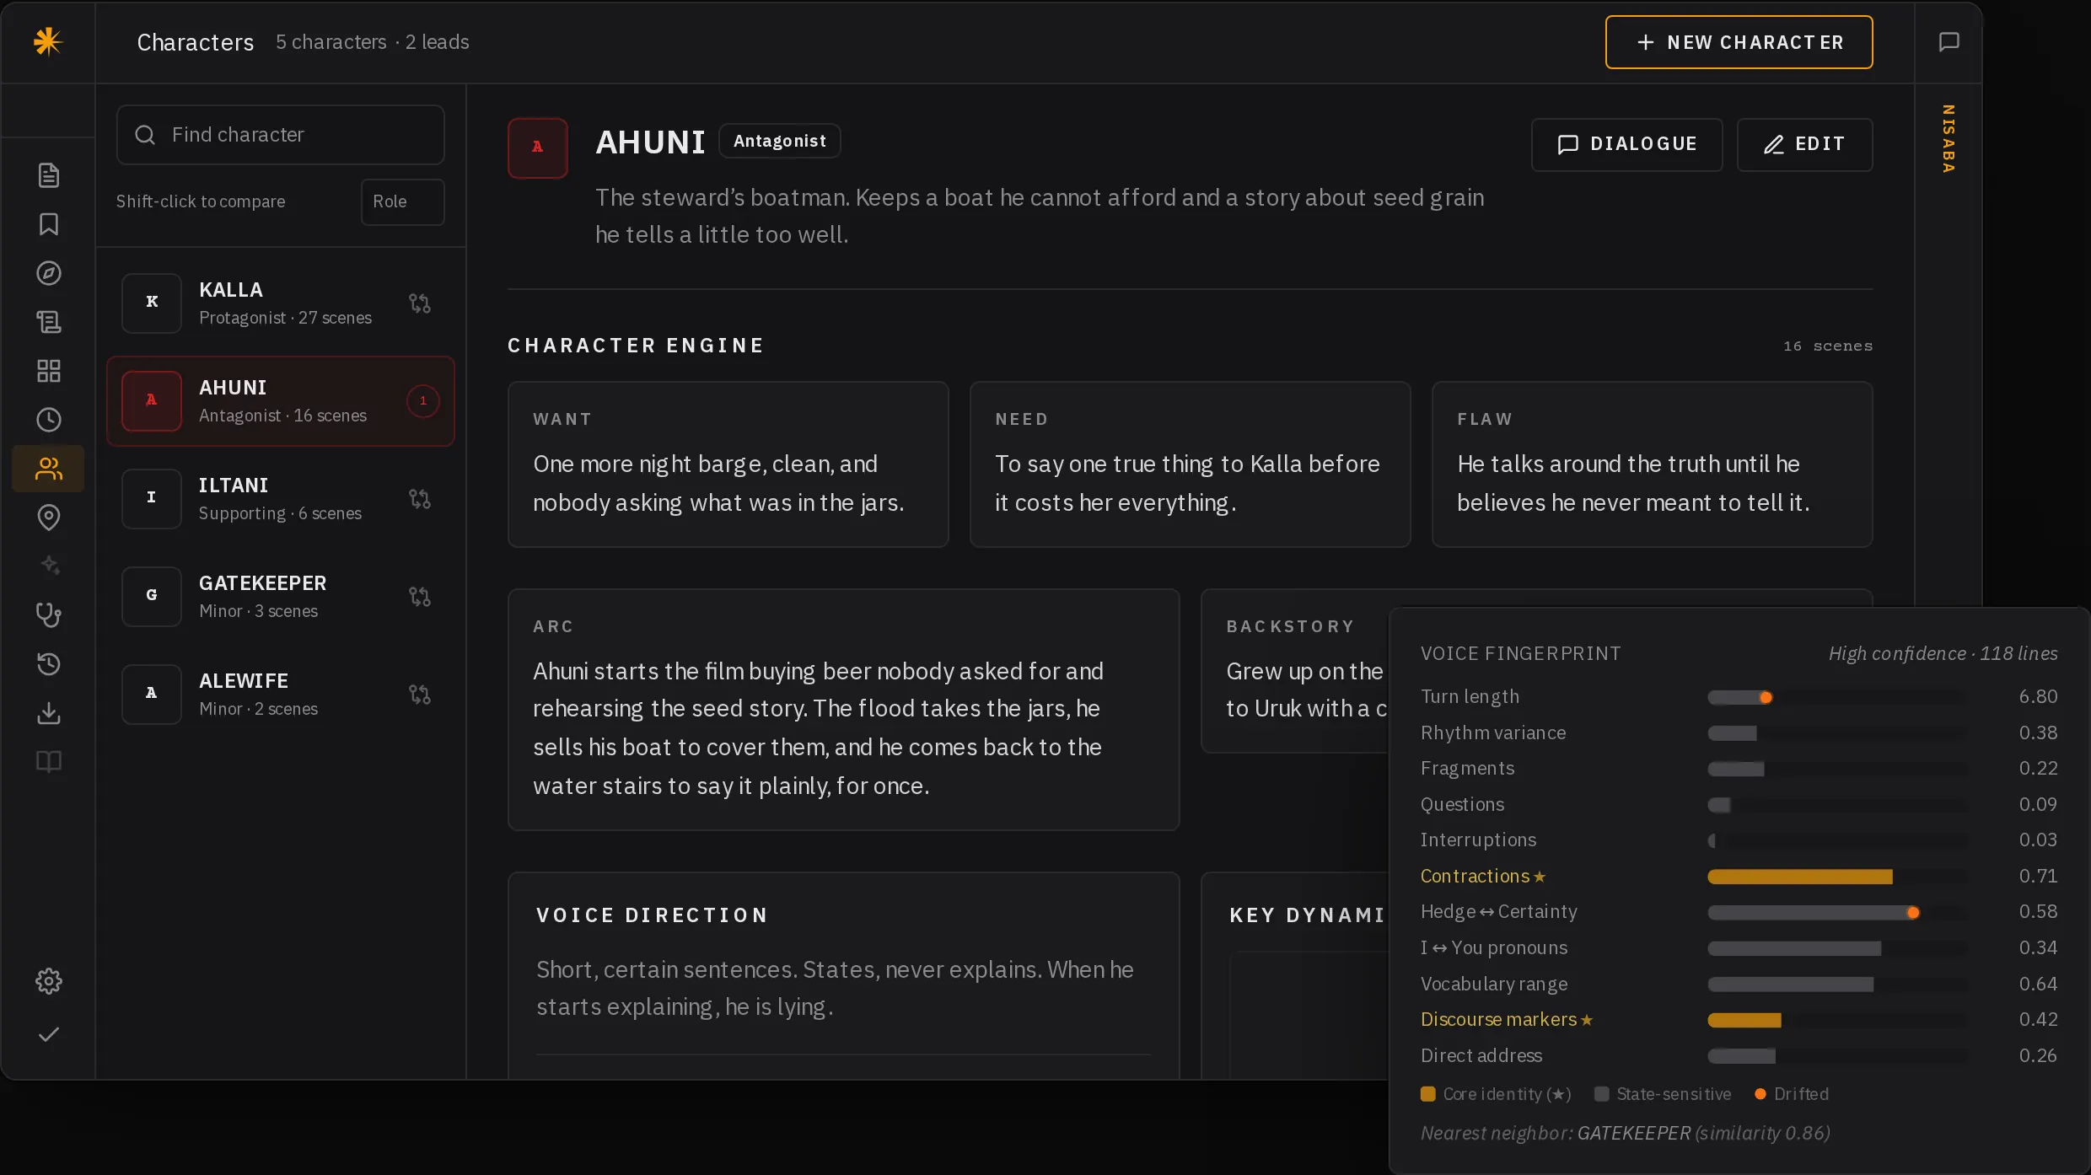The height and width of the screenshot is (1175, 2091).
Task: Open the open-book guide icon in sidebar
Action: pos(48,762)
